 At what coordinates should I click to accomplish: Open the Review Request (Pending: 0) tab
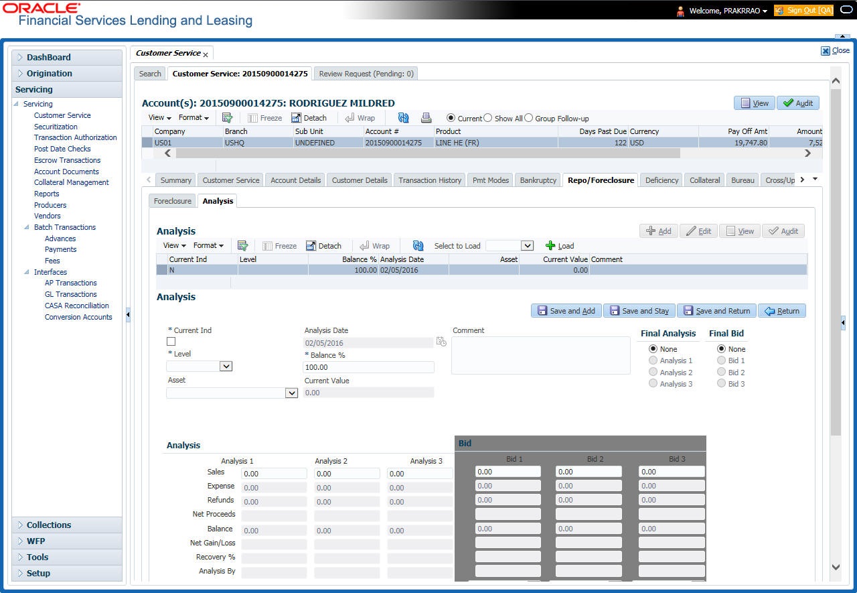click(366, 74)
